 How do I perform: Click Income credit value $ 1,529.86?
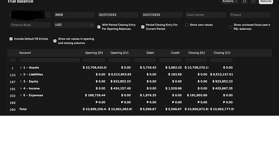(173, 88)
